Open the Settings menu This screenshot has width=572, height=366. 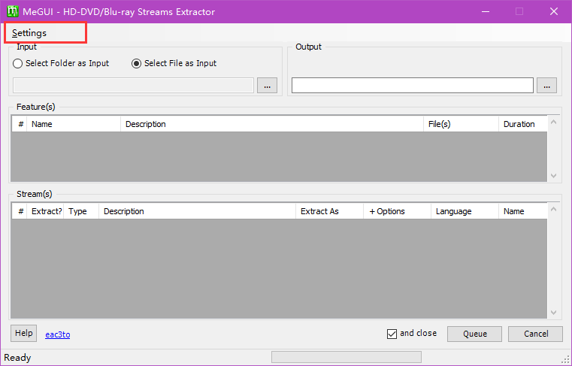tap(29, 33)
